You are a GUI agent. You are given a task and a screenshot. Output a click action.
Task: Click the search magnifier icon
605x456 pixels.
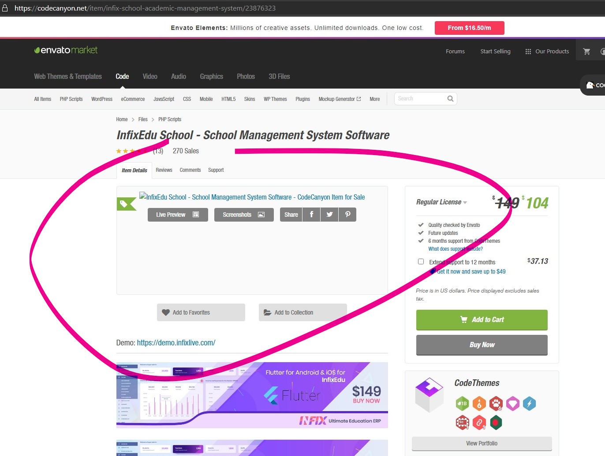(450, 99)
